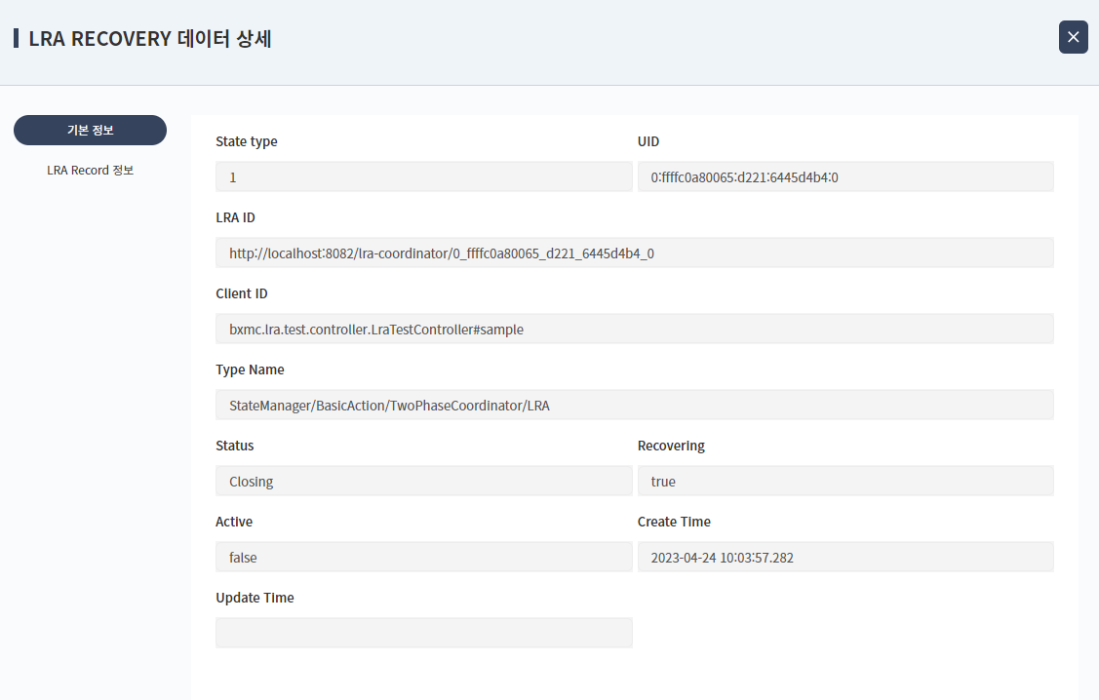Click the State type label
Viewport: 1099px width, 700px height.
[x=246, y=141]
